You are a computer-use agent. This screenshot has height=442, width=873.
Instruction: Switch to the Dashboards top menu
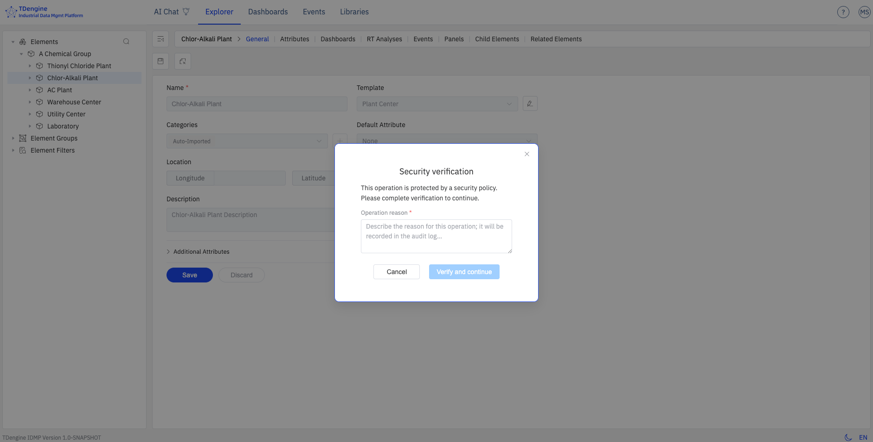pos(268,12)
